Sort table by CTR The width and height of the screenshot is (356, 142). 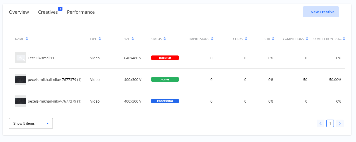(273, 39)
